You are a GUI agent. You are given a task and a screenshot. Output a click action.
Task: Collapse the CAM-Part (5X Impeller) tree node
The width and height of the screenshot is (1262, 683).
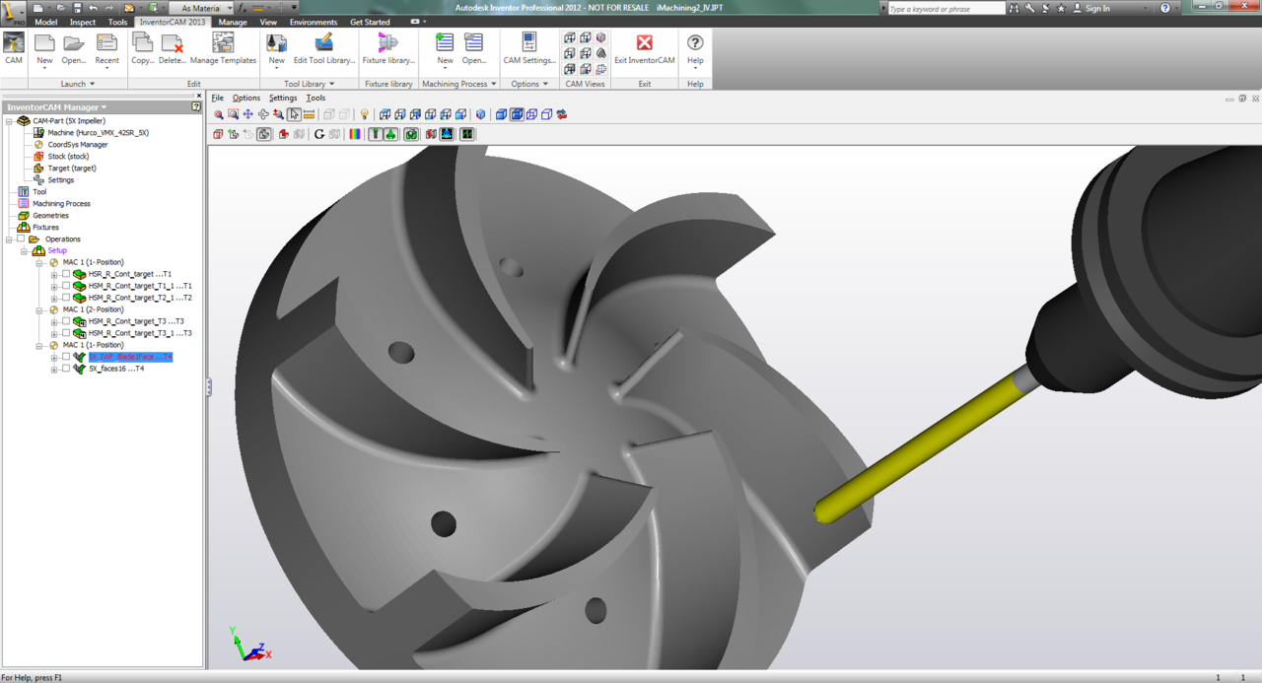(9, 121)
